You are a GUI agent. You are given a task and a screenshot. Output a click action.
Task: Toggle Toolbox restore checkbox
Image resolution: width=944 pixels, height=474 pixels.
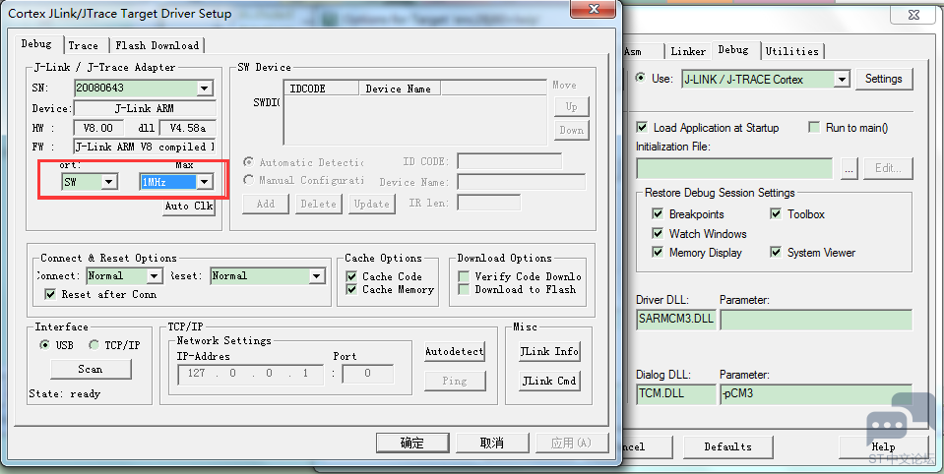(776, 214)
